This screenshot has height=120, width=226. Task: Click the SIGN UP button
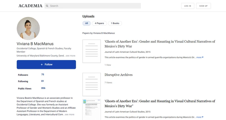pyautogui.click(x=203, y=6)
